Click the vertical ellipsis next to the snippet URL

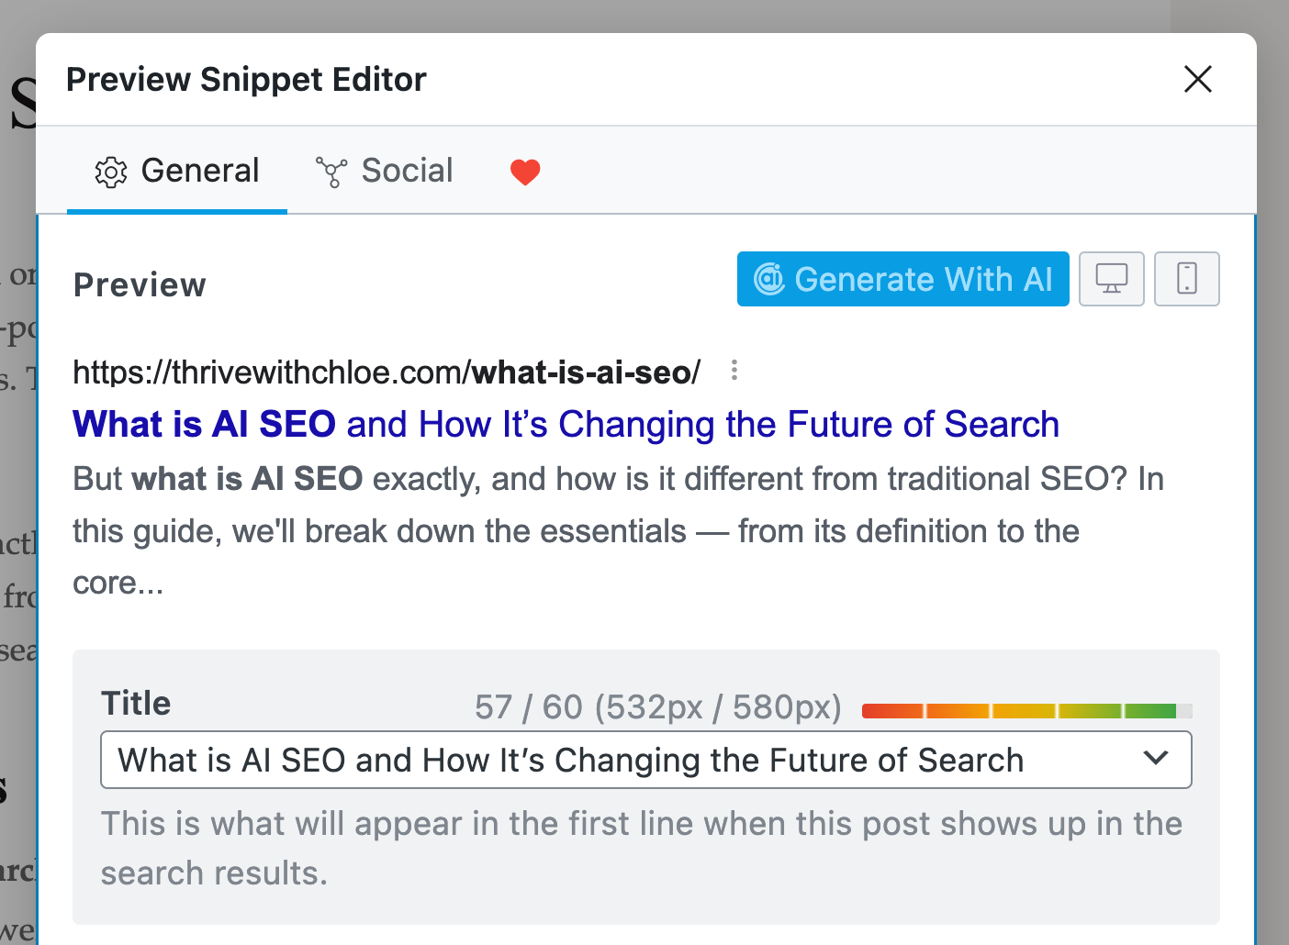click(734, 371)
